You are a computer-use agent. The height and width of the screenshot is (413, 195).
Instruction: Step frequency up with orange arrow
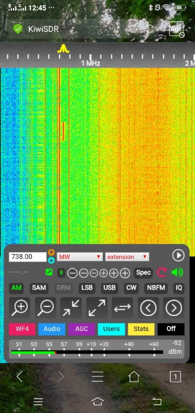[52, 252]
